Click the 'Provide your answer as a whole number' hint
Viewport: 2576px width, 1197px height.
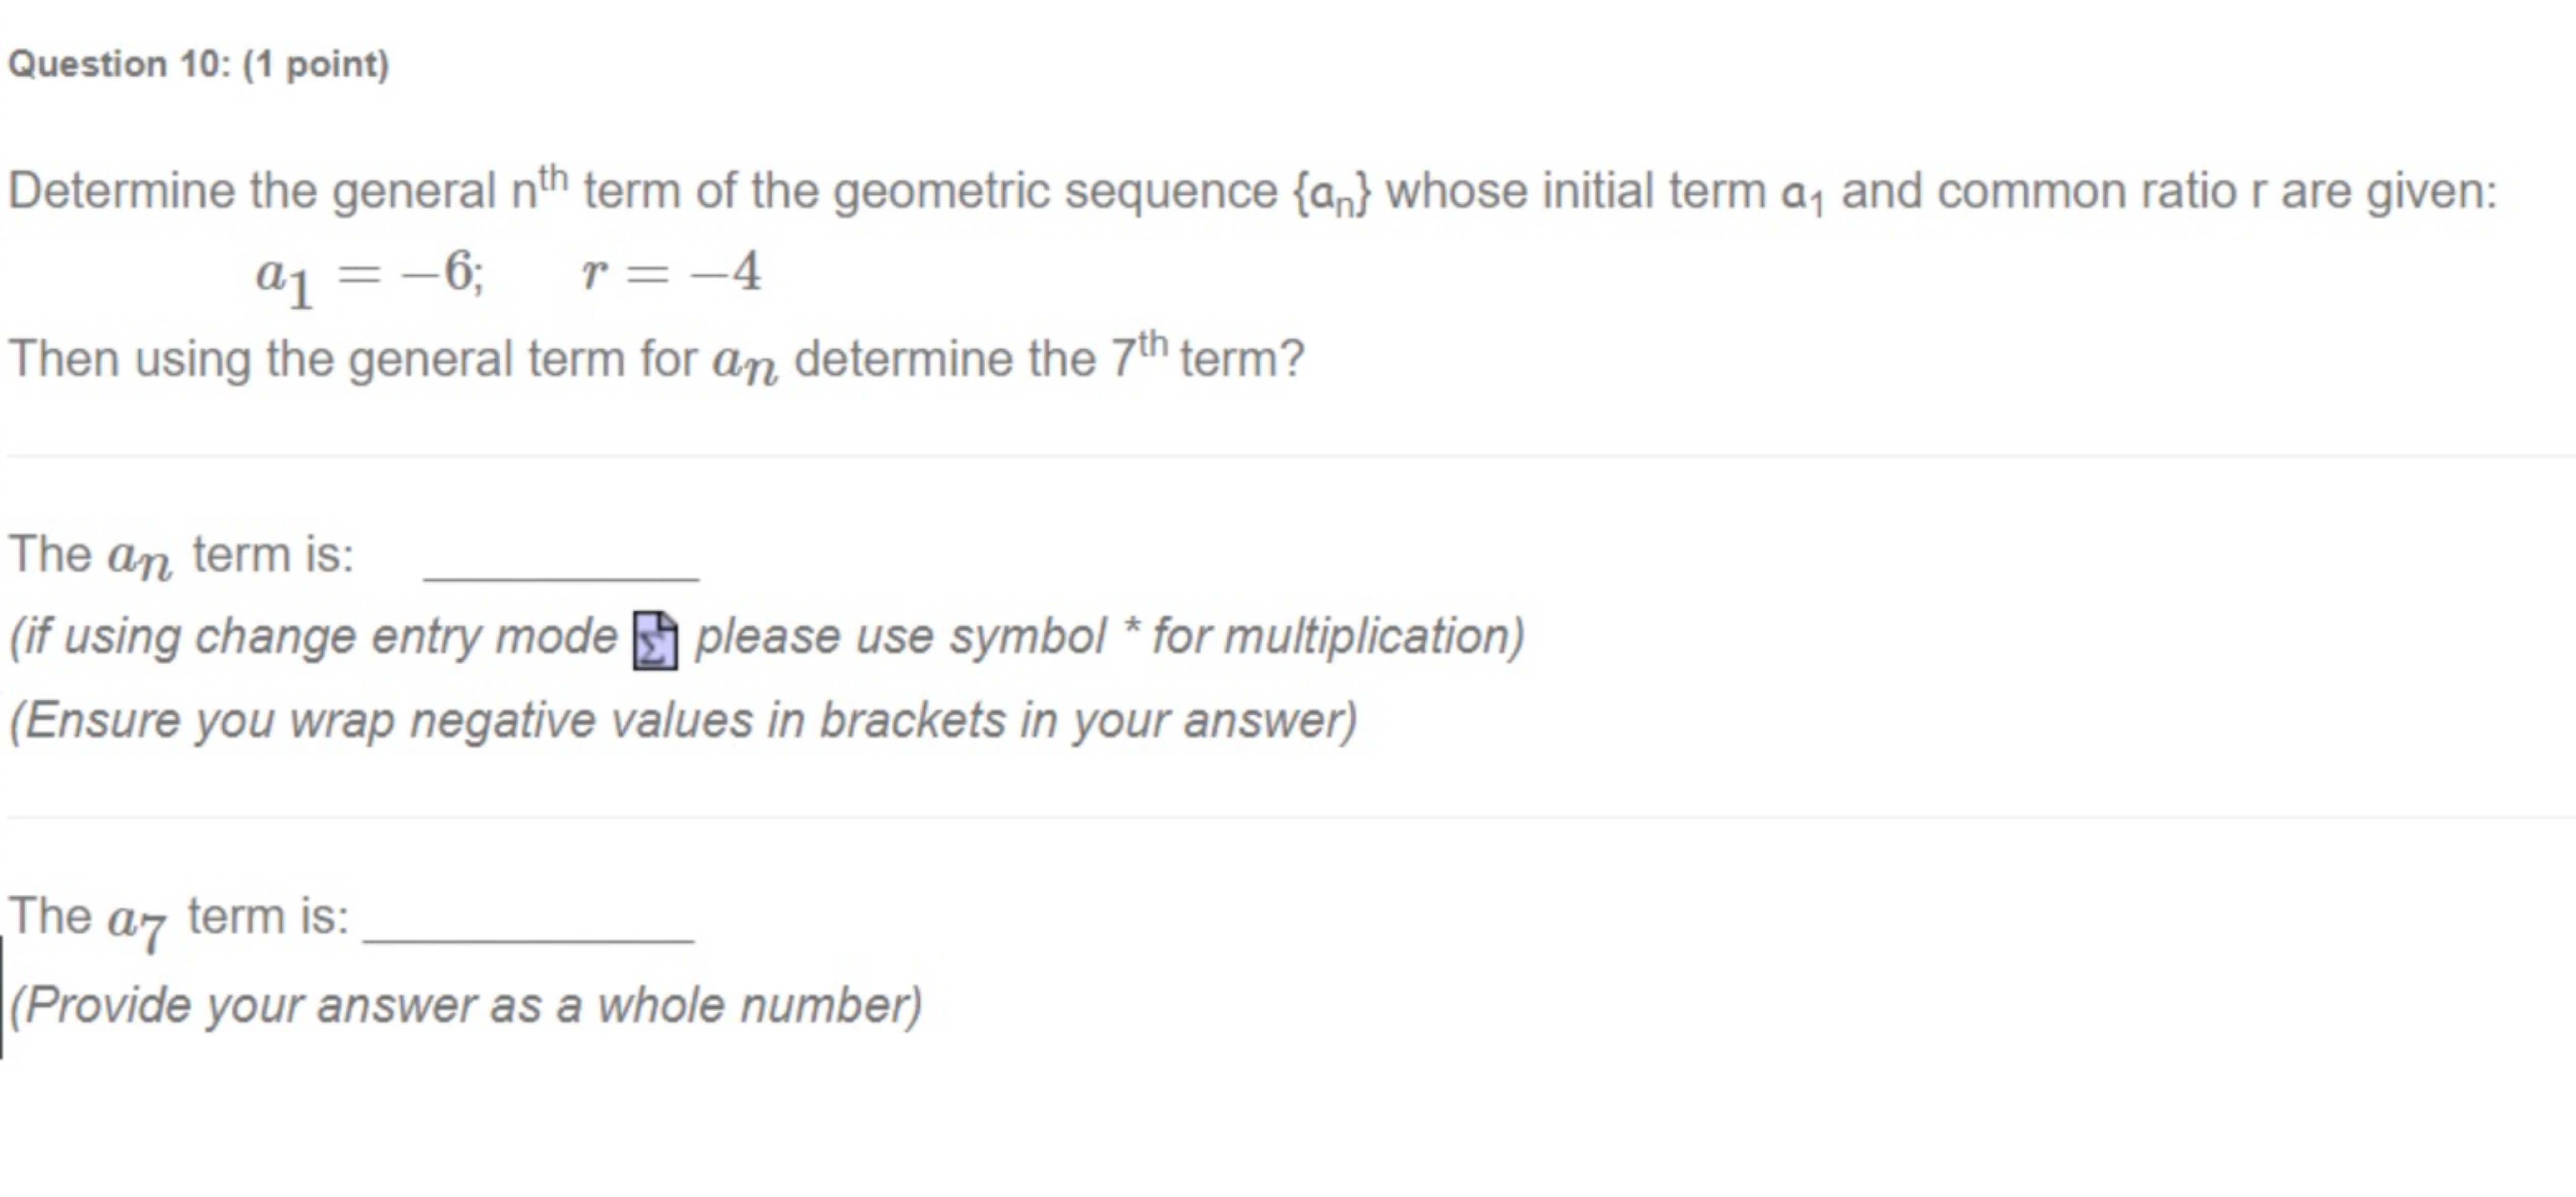point(466,1005)
